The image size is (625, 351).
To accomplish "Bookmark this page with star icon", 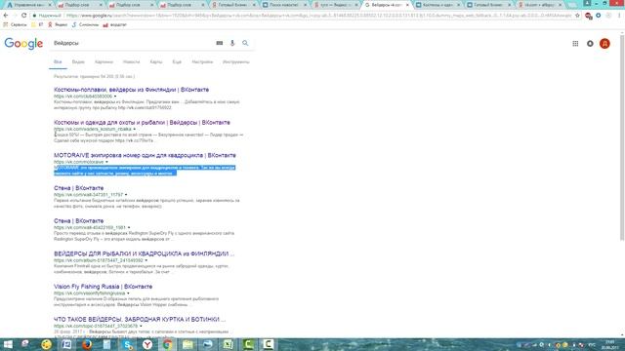I will pos(577,16).
